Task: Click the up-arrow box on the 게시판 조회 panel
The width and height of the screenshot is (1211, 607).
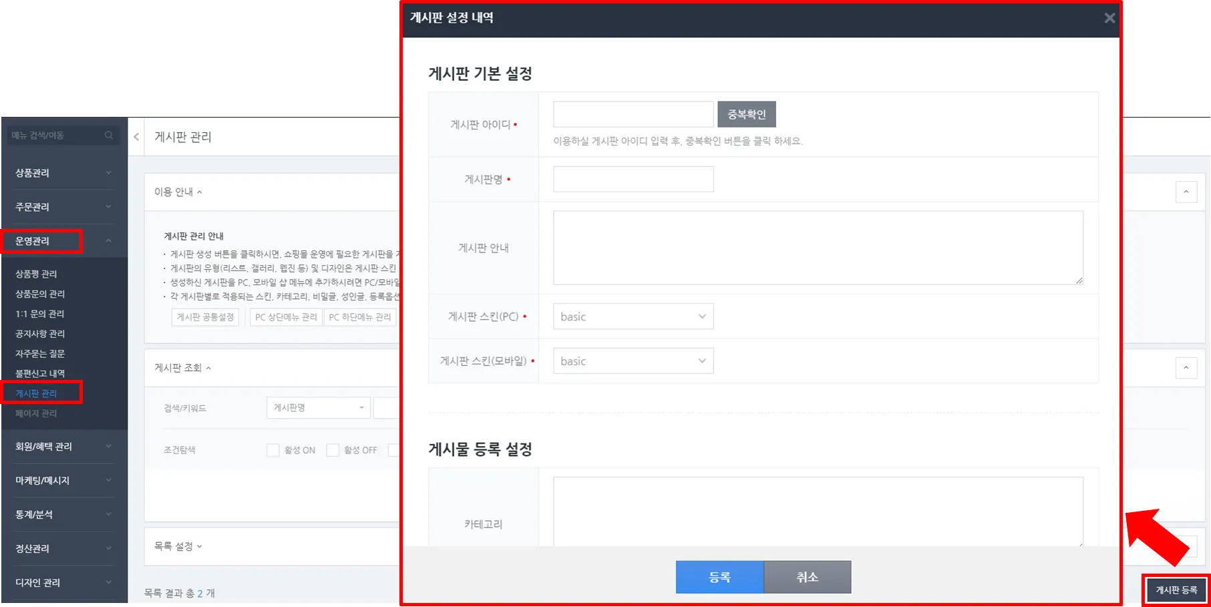Action: (x=1186, y=368)
